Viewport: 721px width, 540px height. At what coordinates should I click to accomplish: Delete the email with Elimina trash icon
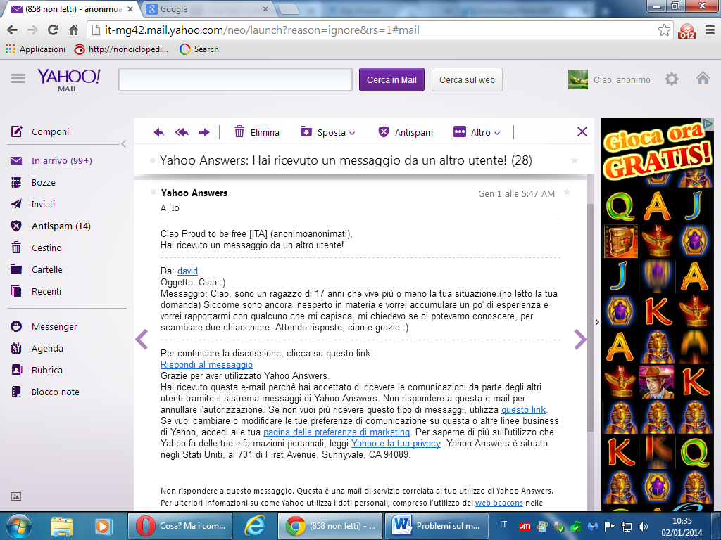256,132
